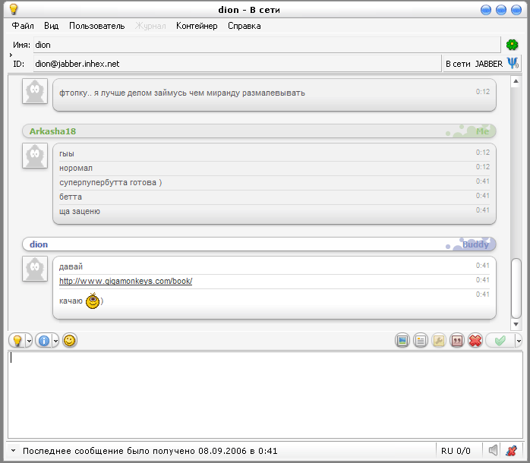530x463 pixels.
Task: Click the message 'норомал'
Action: [76, 168]
